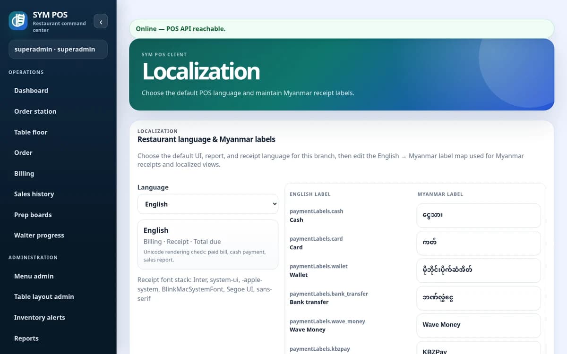Edit the KBZPay Myanmar label field
567x354 pixels.
click(479, 348)
